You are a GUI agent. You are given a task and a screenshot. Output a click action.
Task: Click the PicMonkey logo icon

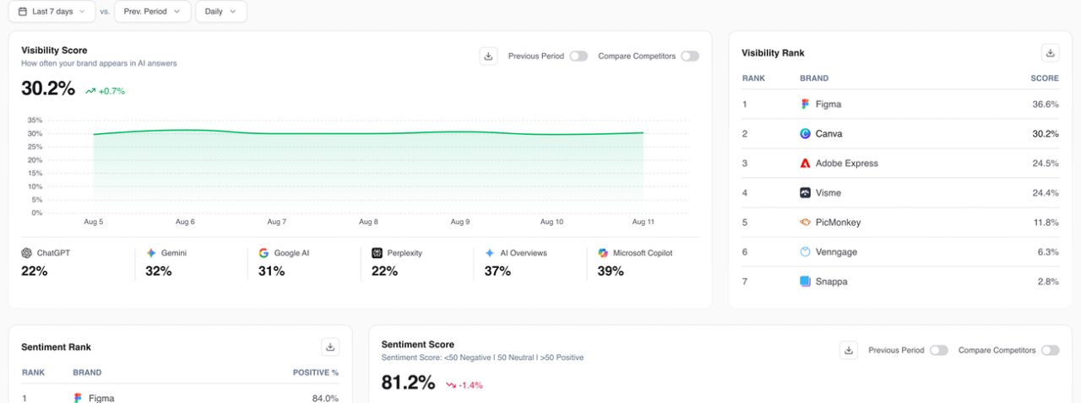805,223
